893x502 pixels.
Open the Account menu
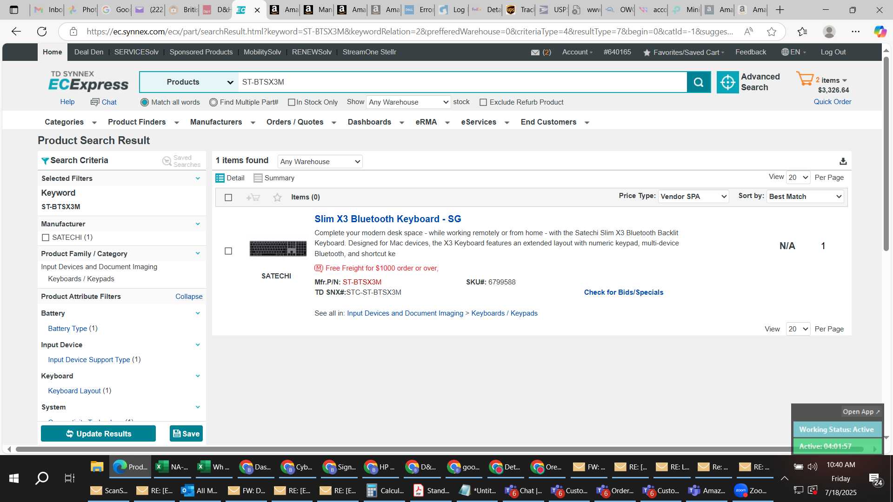pos(577,52)
